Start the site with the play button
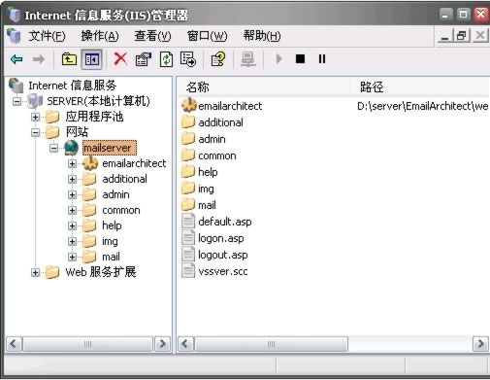Image resolution: width=490 pixels, height=380 pixels. point(278,59)
